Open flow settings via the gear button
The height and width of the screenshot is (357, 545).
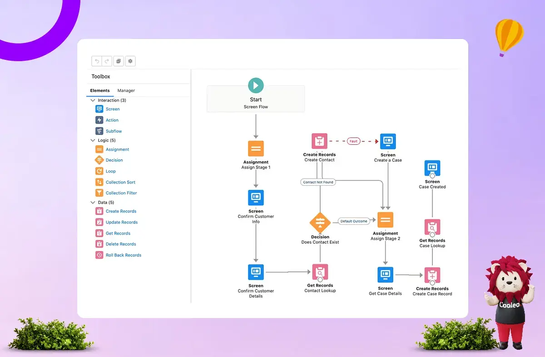click(x=130, y=61)
